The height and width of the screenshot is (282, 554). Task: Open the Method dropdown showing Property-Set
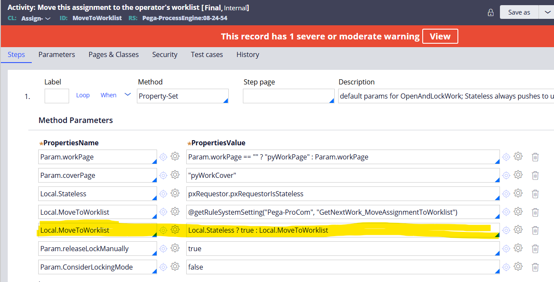click(182, 96)
